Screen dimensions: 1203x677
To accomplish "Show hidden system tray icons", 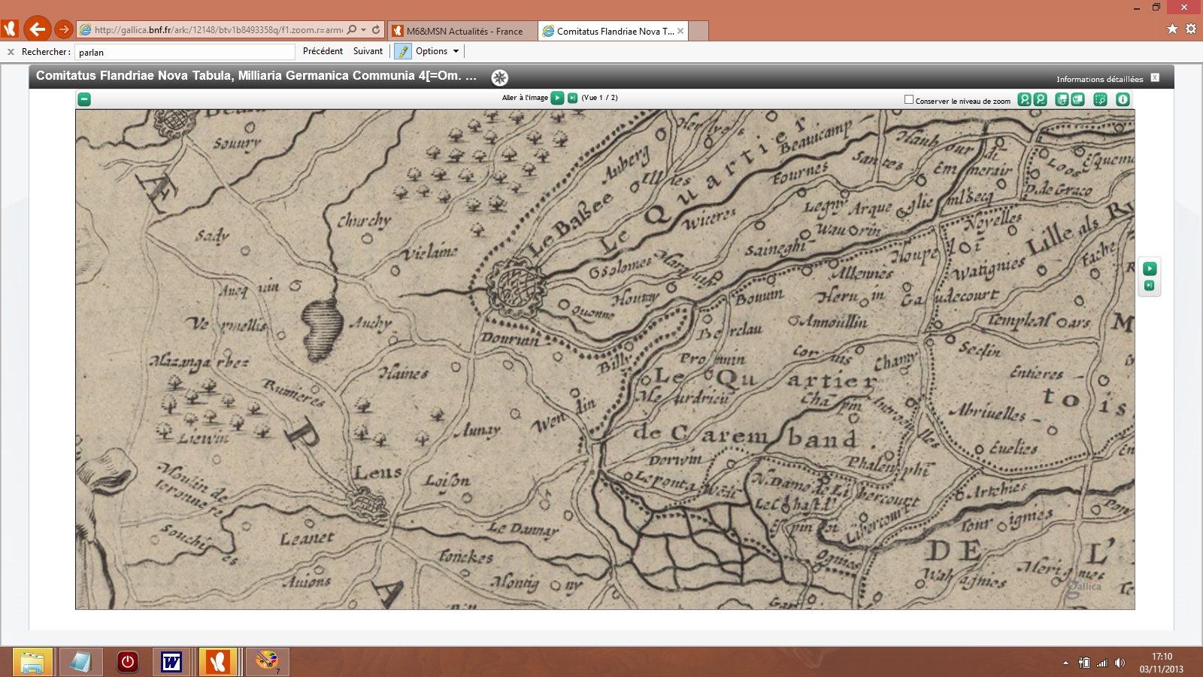I will [1065, 663].
